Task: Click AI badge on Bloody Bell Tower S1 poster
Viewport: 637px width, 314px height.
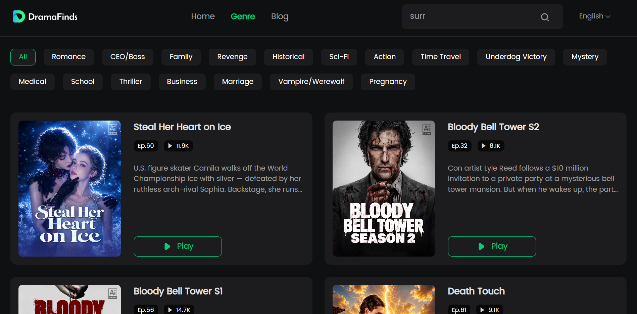Action: click(x=113, y=293)
